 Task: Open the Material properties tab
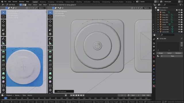(154, 86)
